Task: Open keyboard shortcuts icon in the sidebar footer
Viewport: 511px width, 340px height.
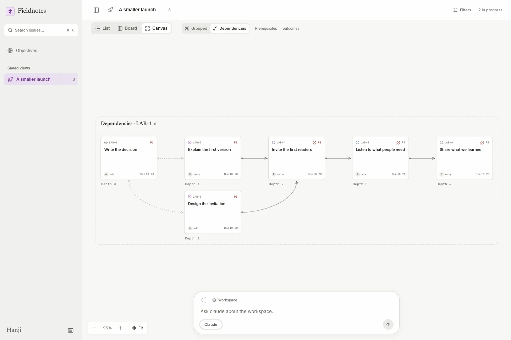Action: (x=71, y=330)
